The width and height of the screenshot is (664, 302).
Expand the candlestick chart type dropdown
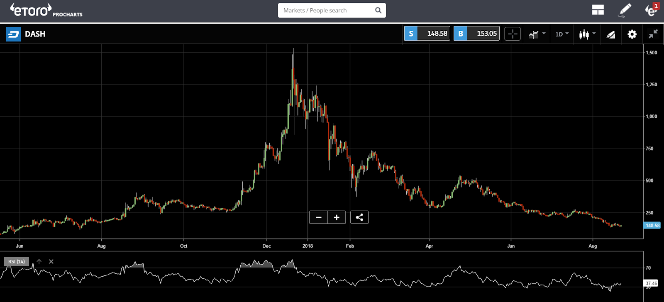[x=587, y=34]
